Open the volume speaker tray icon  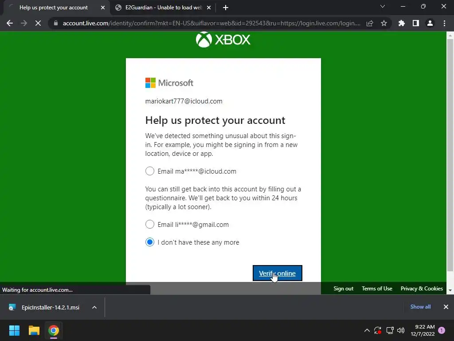[401, 330]
